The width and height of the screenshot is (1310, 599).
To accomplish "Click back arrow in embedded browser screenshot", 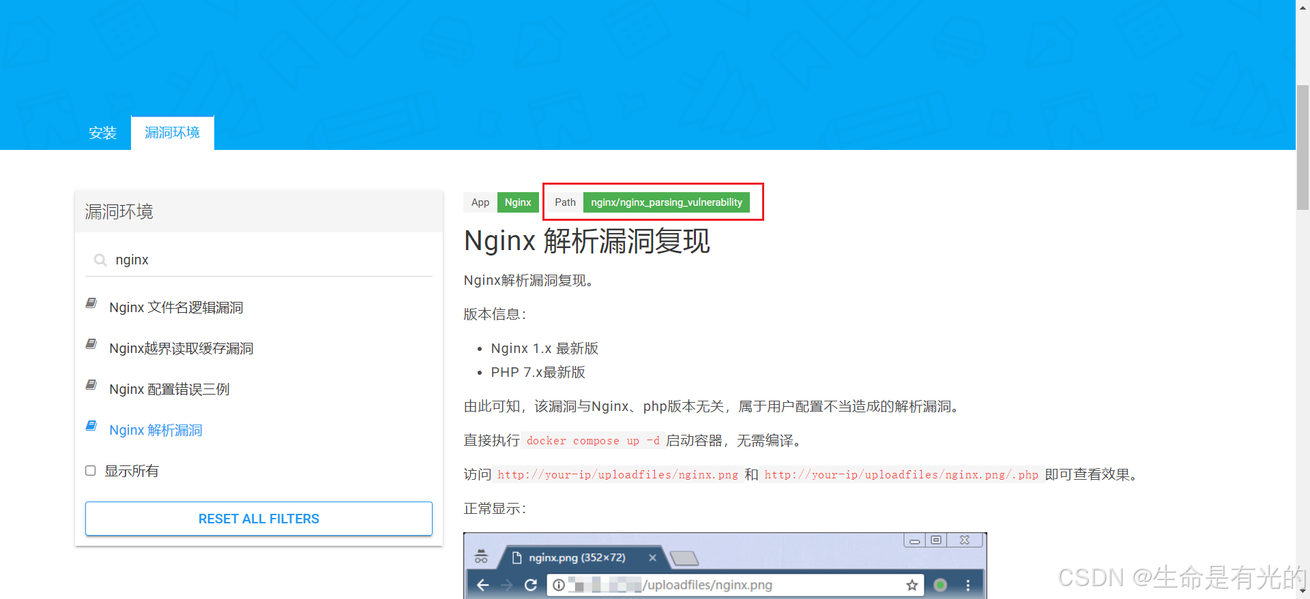I will [483, 585].
